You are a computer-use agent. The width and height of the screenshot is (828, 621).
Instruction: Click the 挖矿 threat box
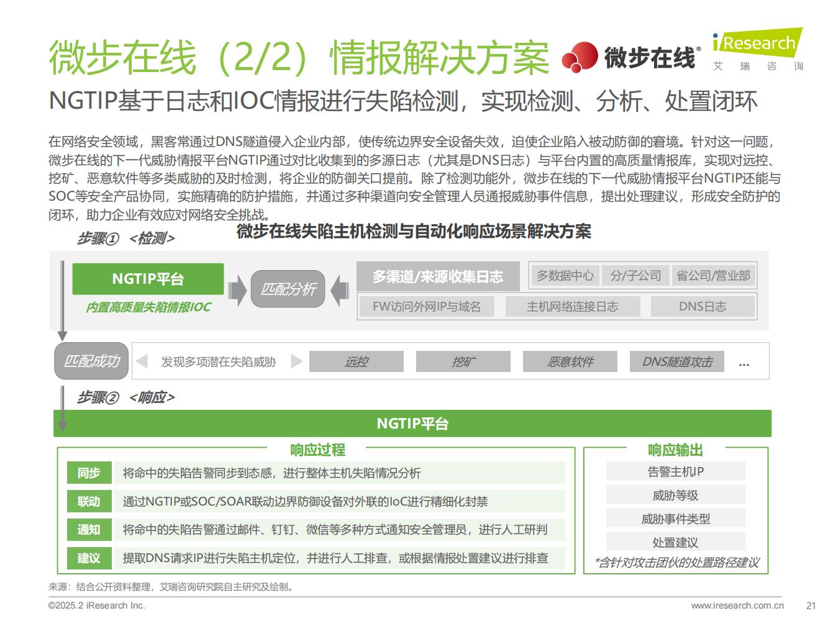pyautogui.click(x=463, y=361)
